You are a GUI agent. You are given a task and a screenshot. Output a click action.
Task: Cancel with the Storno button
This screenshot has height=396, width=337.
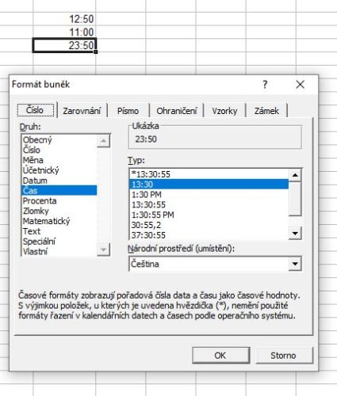pos(283,356)
